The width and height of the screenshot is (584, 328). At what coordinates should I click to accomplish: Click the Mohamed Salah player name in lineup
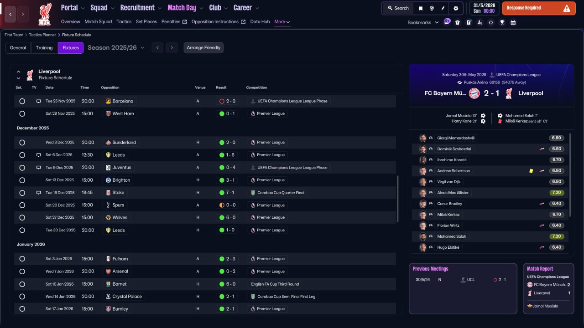tap(452, 236)
